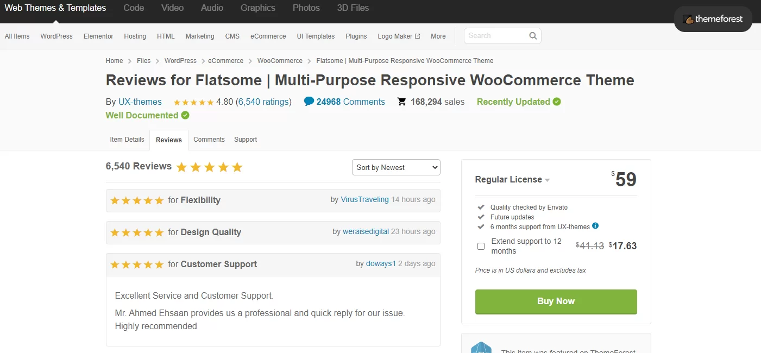Toggle the Extend support to 12 months checkbox
Viewport: 761px width, 353px height.
481,246
